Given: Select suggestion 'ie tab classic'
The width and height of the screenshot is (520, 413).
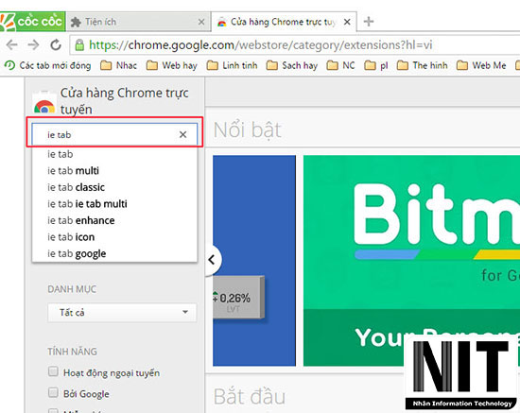Looking at the screenshot, I should [x=114, y=187].
